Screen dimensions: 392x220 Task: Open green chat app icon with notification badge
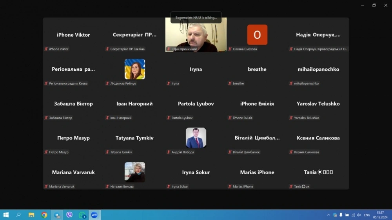pos(82,215)
